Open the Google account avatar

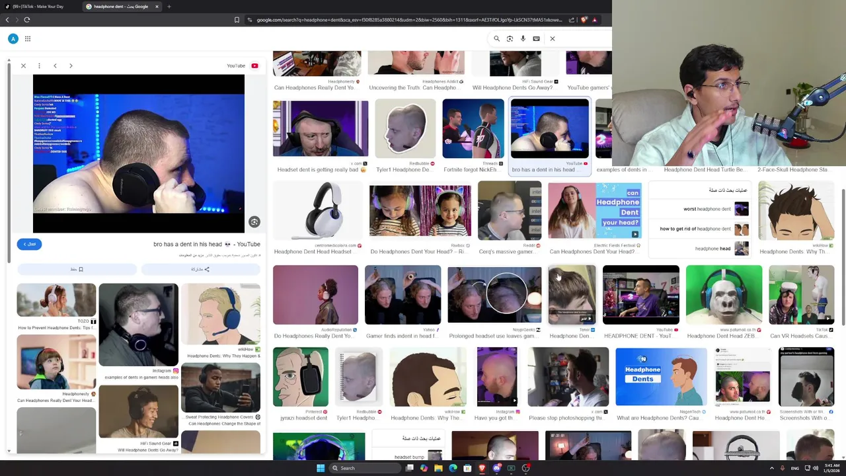pos(13,39)
